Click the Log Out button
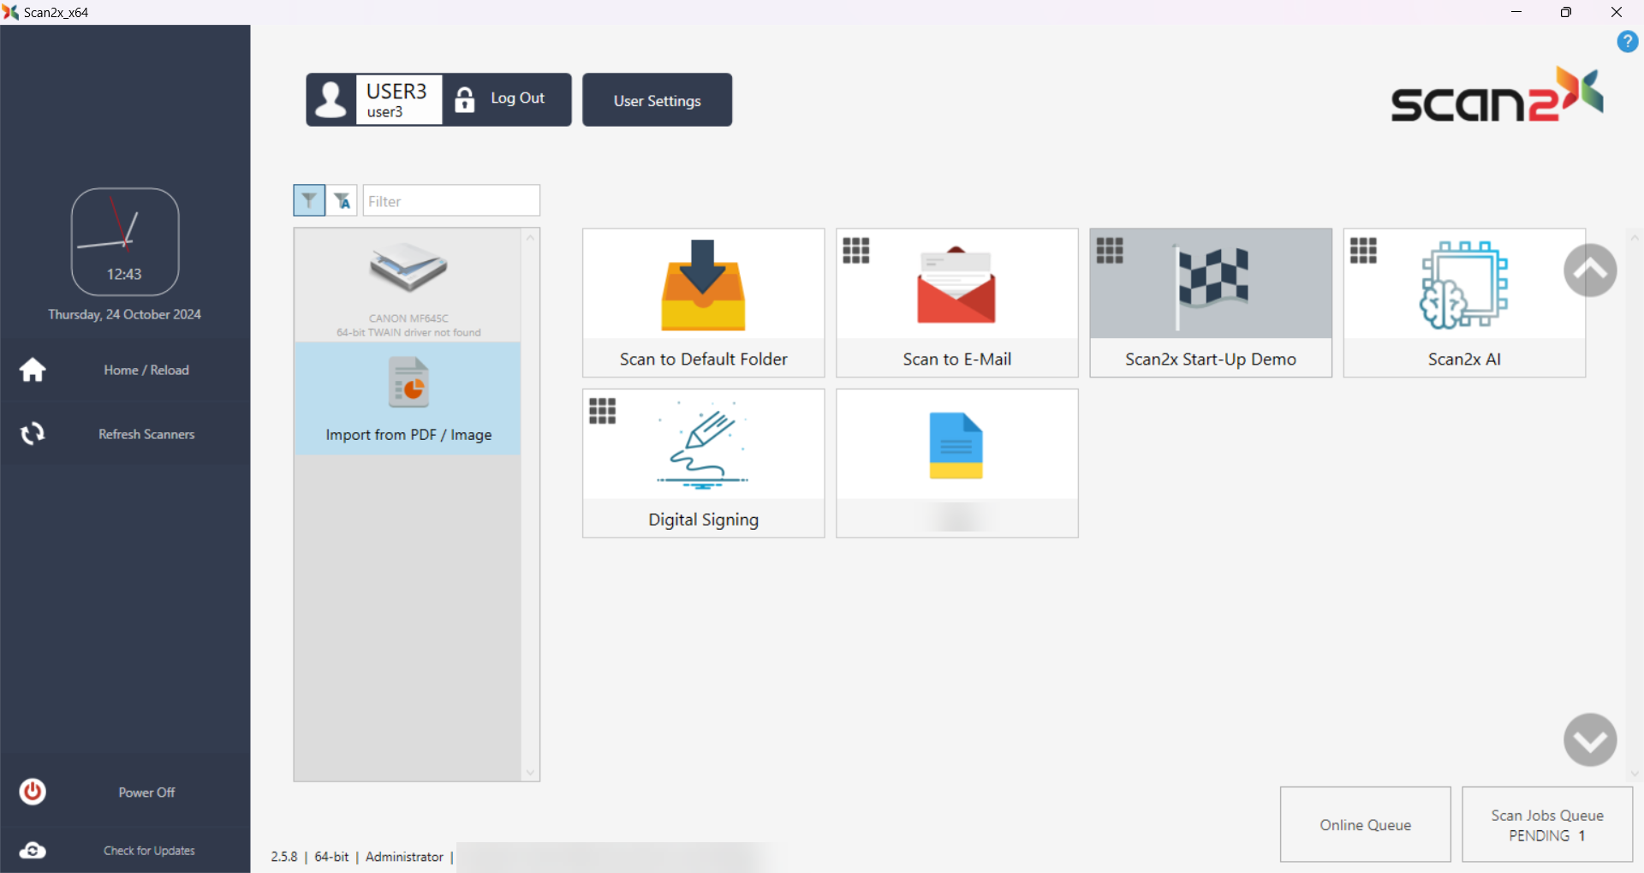Viewport: 1644px width, 873px height. coord(507,99)
